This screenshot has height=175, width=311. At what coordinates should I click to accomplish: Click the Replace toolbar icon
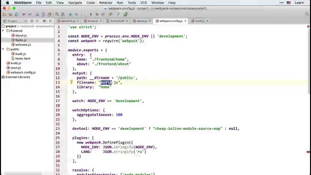point(63,15)
